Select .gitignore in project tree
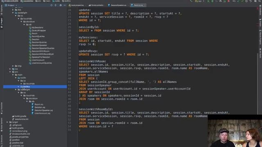This screenshot has width=262, height=147. pos(17,125)
